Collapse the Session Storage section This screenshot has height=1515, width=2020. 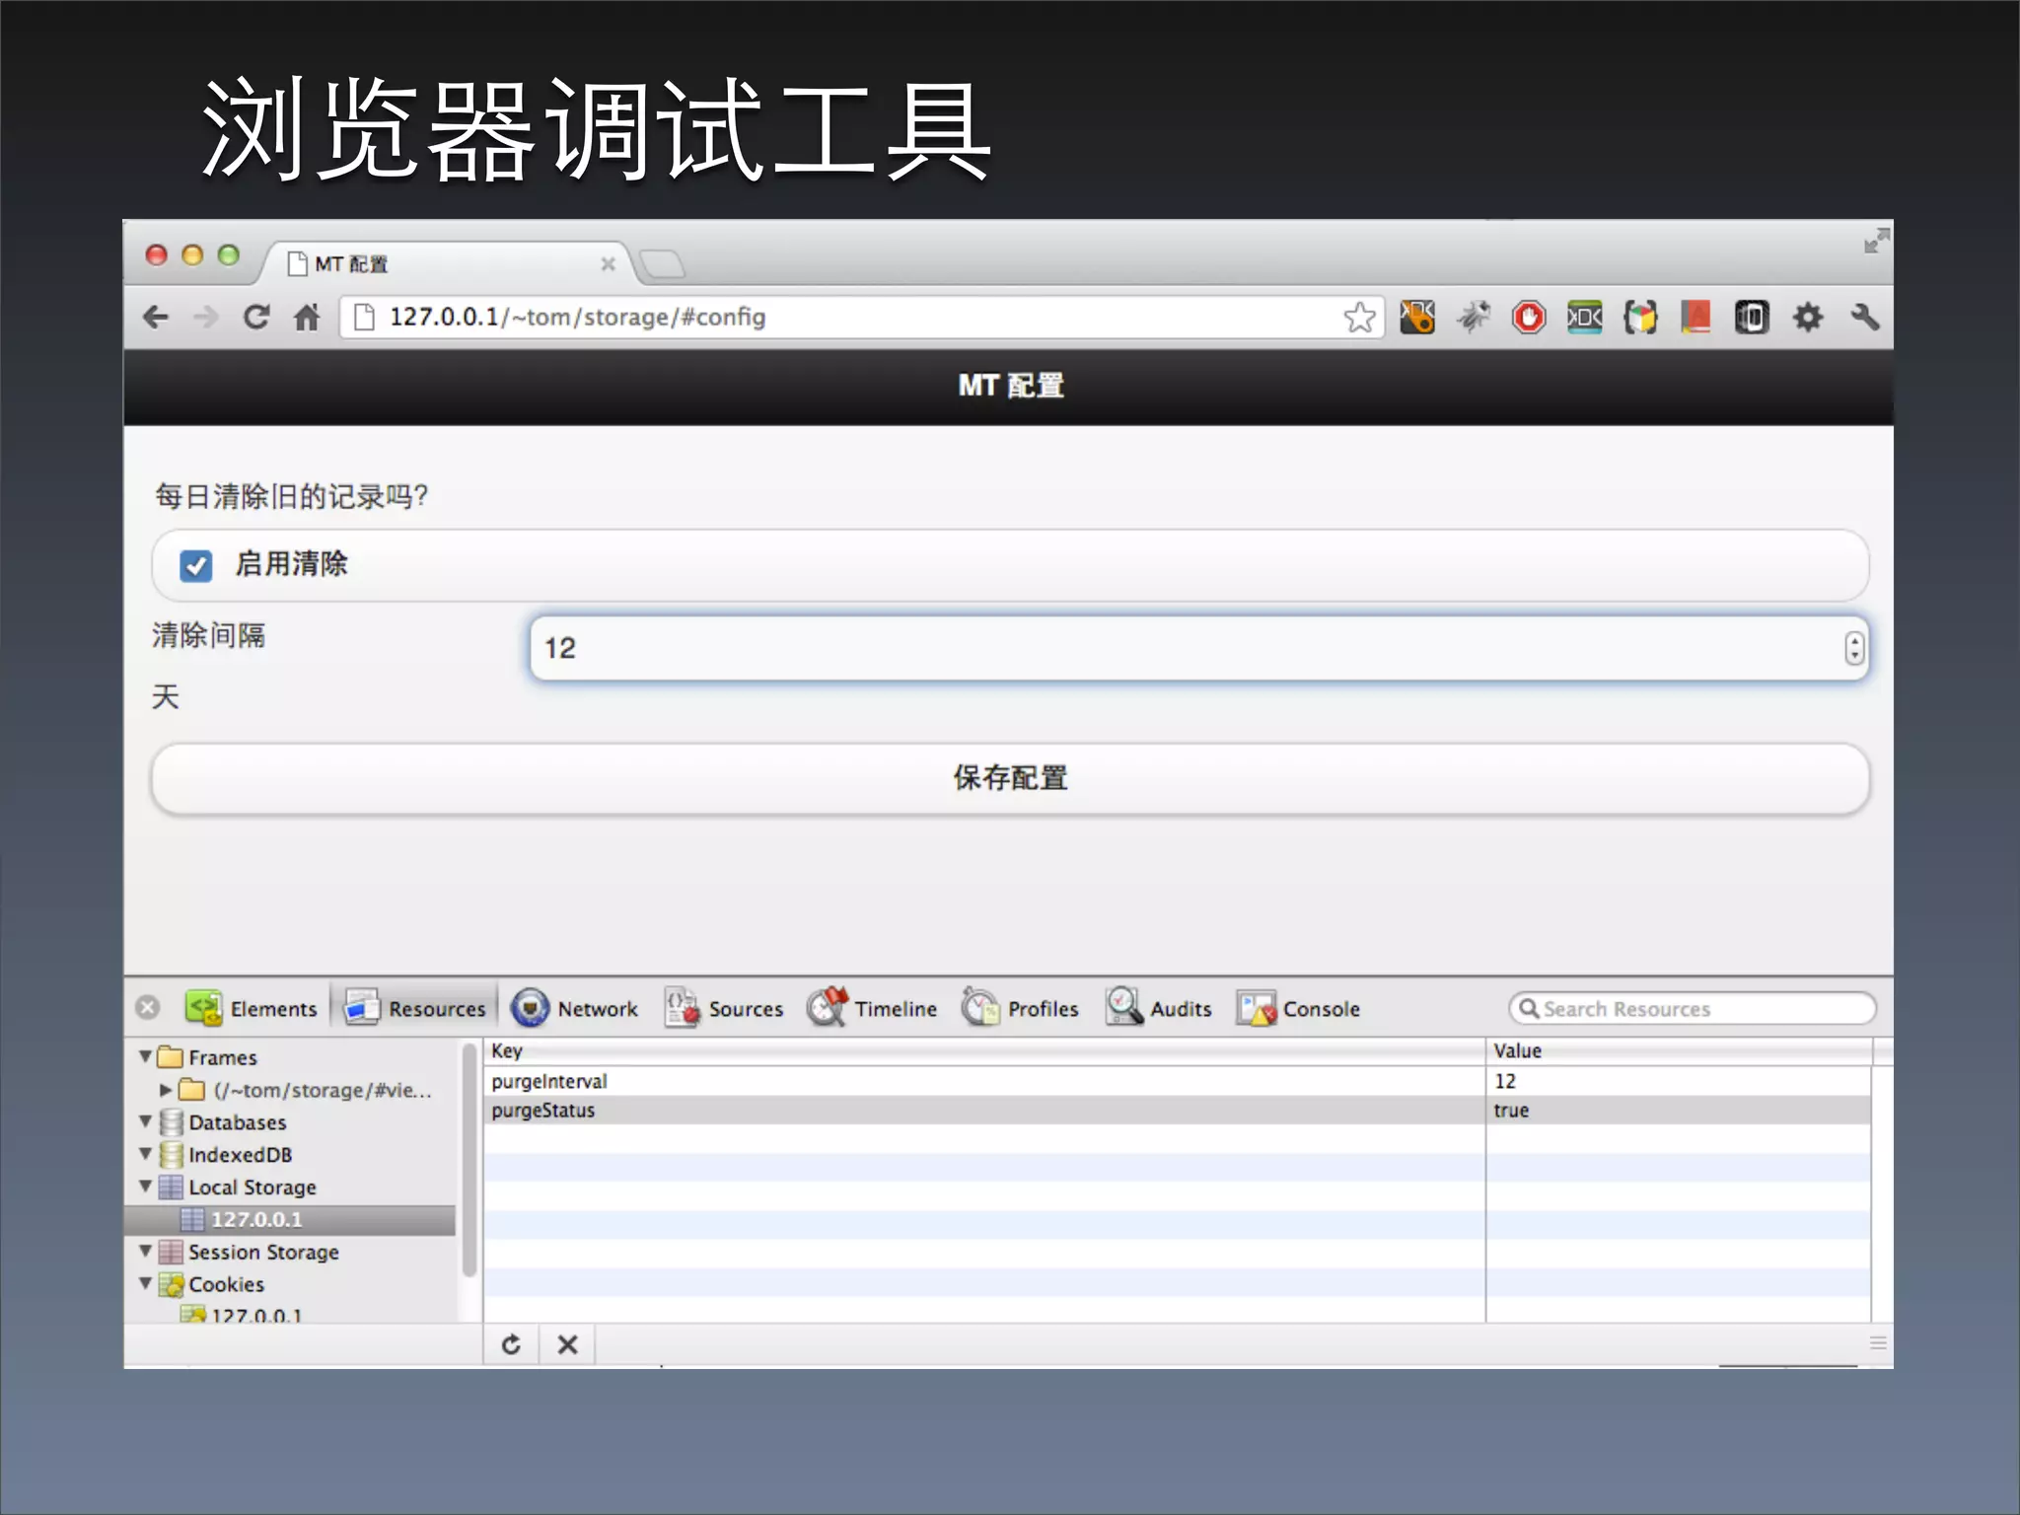tap(146, 1251)
